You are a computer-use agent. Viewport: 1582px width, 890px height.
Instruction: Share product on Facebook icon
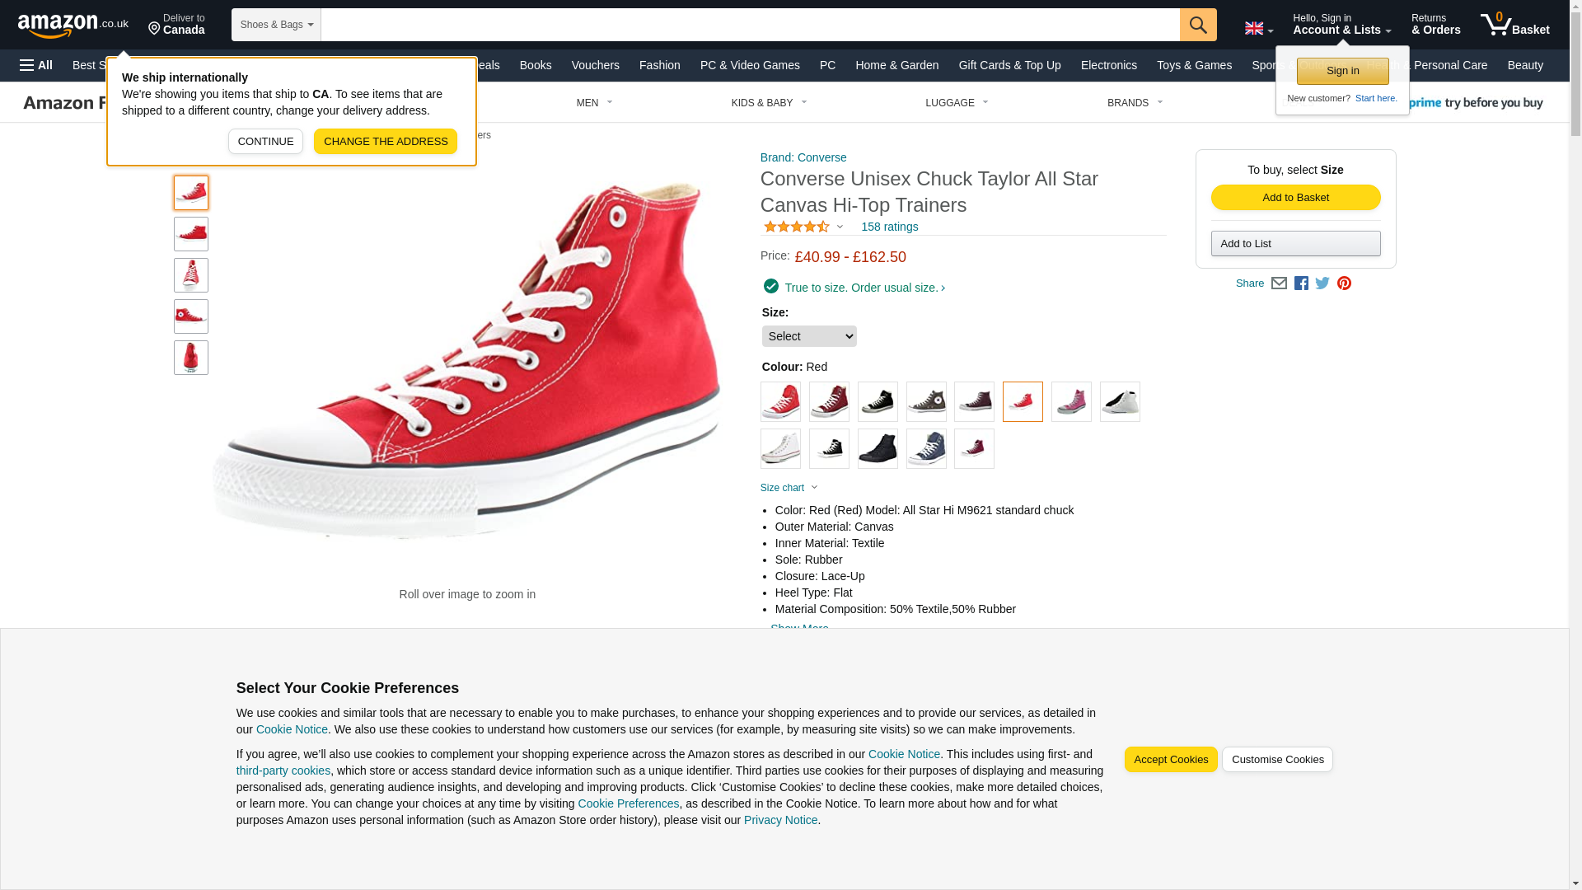click(x=1301, y=283)
